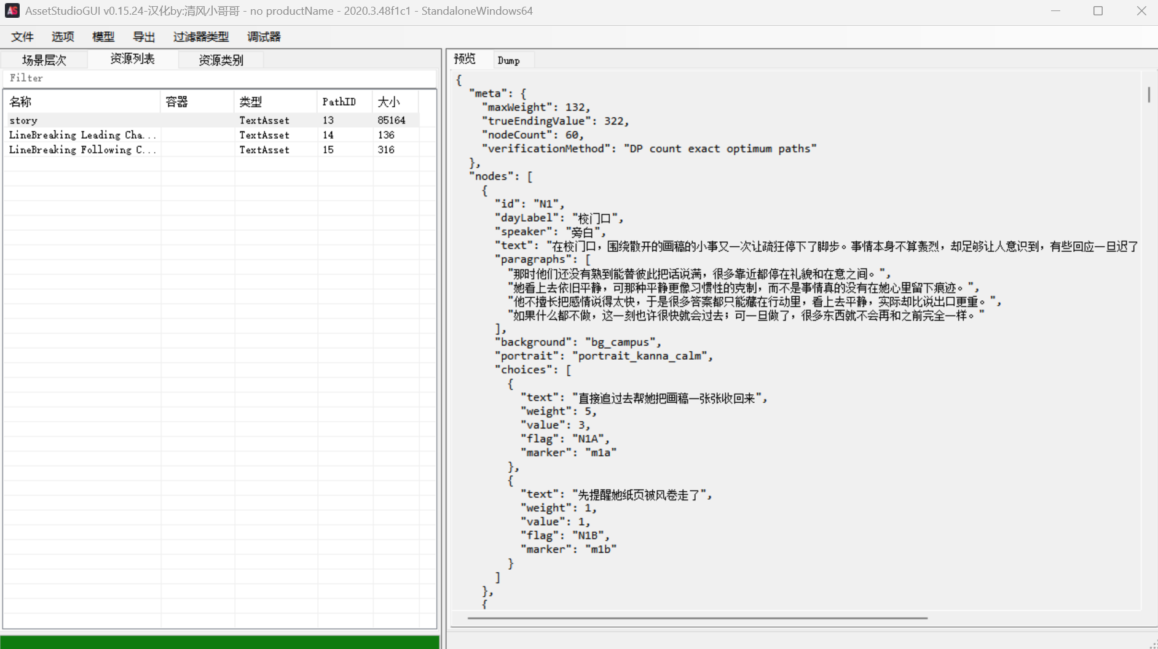Switch to the 场景层次 tab
Screen dimensions: 1158x649
tap(44, 60)
